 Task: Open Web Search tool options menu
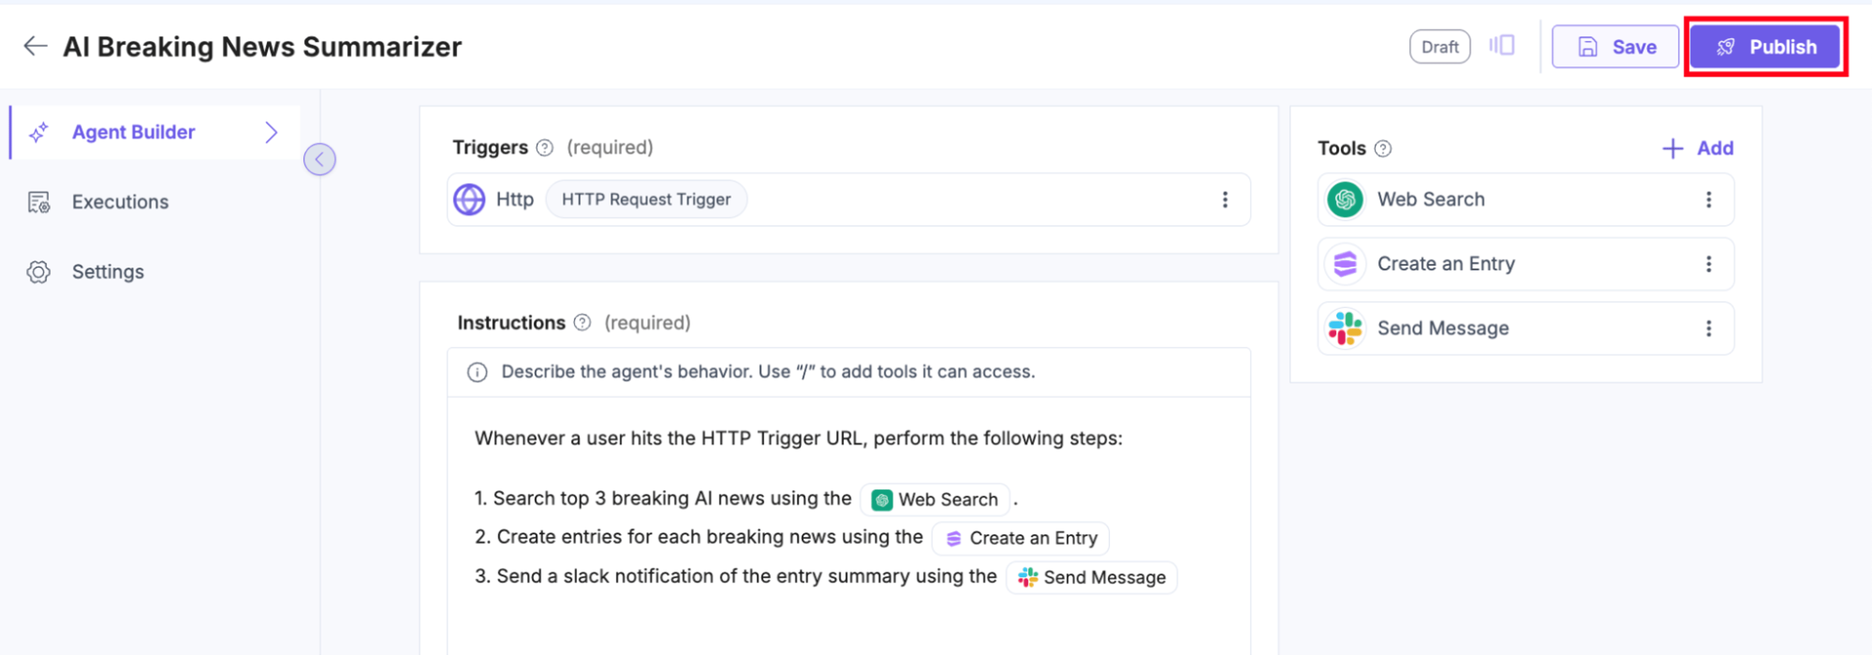[x=1709, y=199]
